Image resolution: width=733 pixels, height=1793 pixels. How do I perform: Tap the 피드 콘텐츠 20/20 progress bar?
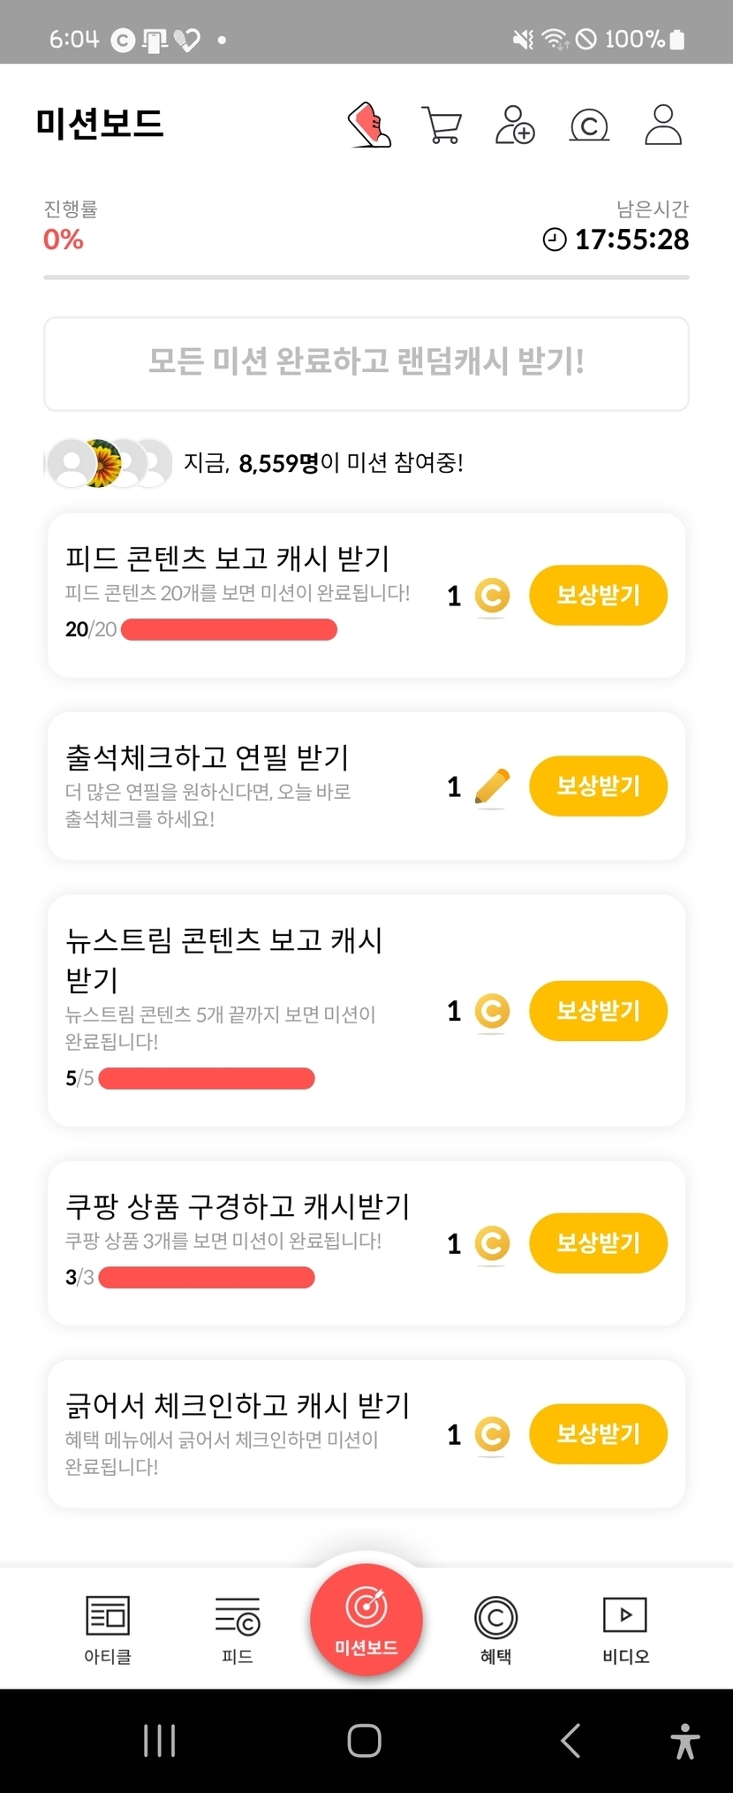[229, 629]
